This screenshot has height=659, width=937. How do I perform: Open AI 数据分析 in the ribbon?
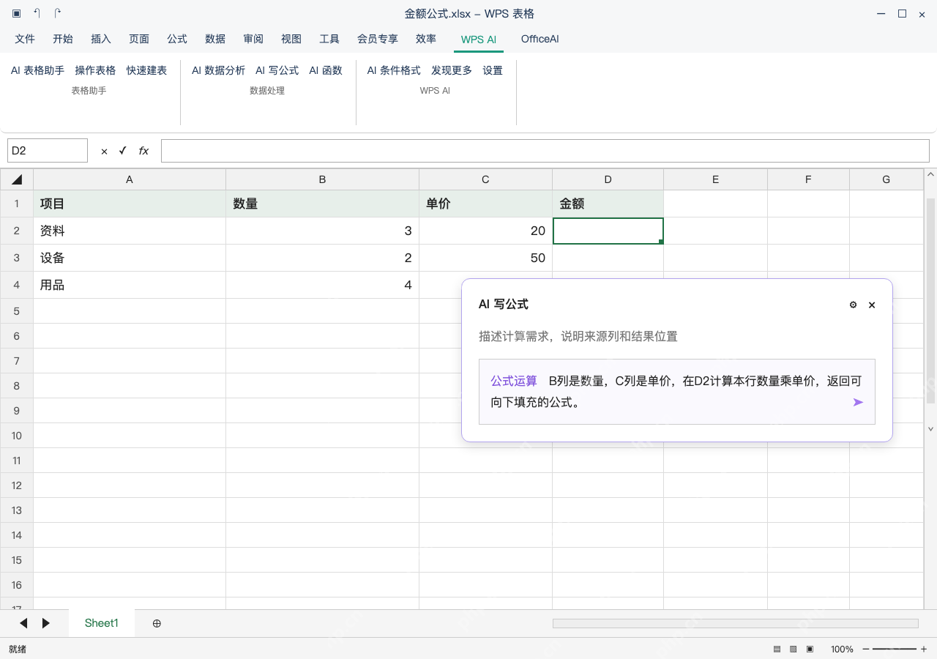coord(218,70)
